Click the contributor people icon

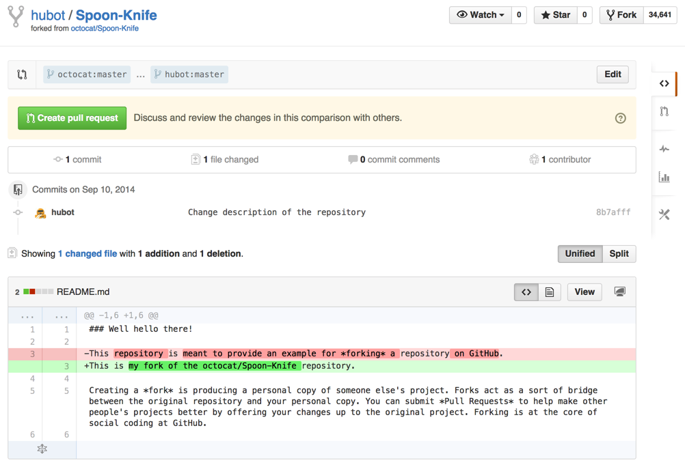(534, 159)
